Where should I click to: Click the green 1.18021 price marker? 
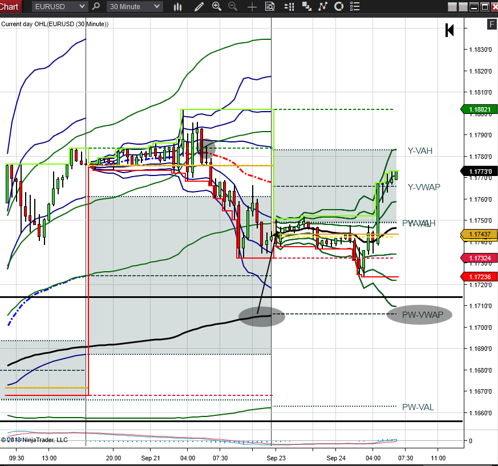(479, 109)
